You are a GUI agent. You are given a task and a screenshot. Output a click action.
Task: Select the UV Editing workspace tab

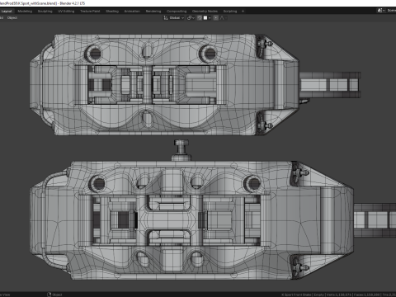coord(66,12)
